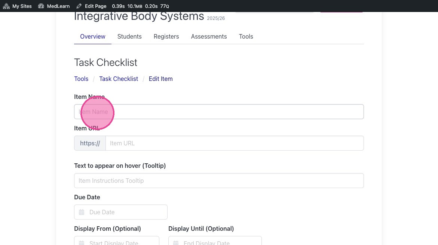Screen dimensions: 438x245
Task: Switch to the Students tab
Action: [129, 36]
